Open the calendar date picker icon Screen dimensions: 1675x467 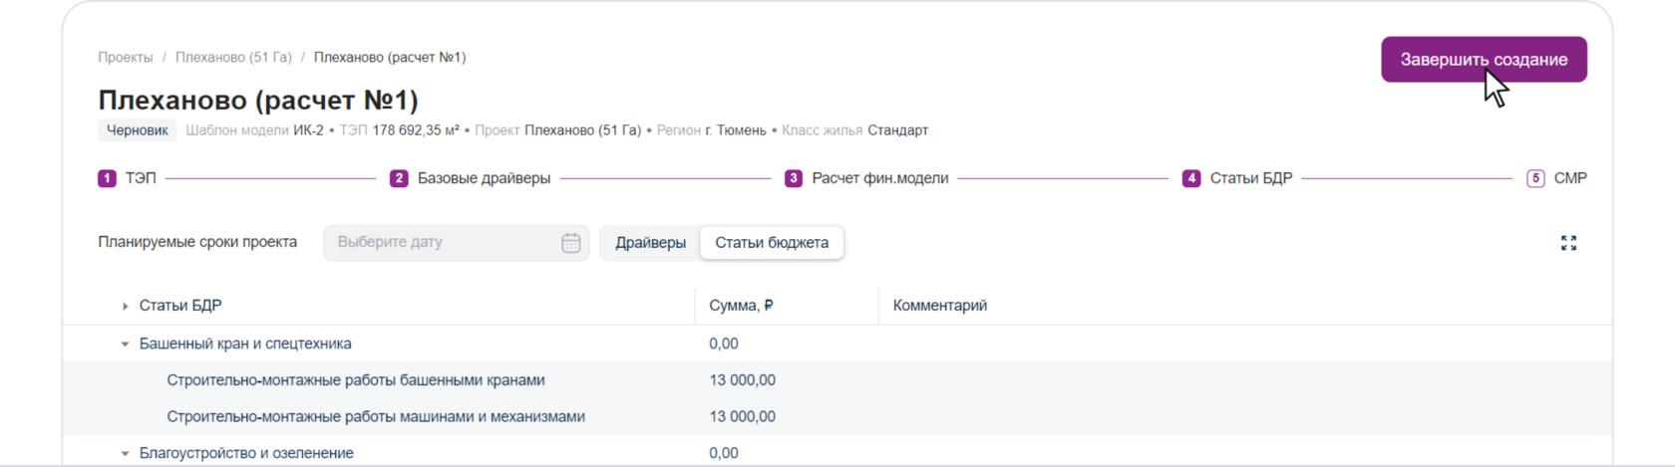coord(570,243)
